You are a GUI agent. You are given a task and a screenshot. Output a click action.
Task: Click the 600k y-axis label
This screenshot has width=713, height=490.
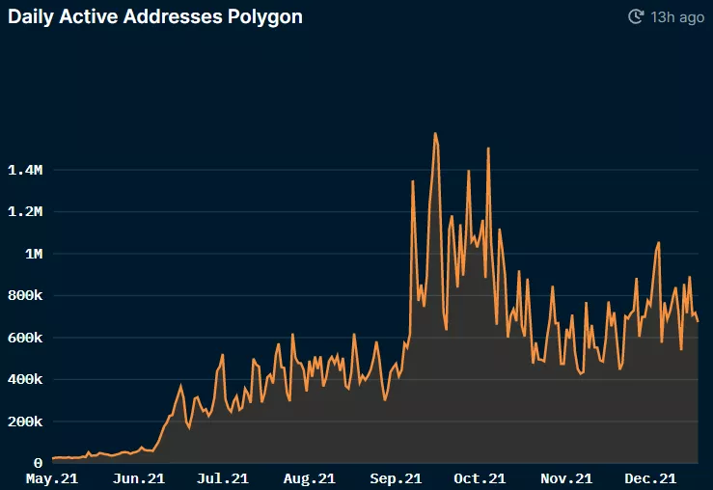tap(25, 338)
